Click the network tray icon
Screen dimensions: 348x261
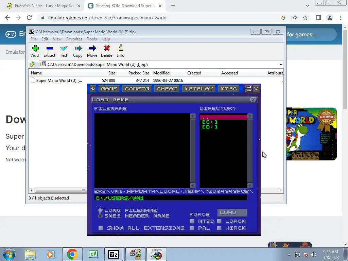coord(297,255)
